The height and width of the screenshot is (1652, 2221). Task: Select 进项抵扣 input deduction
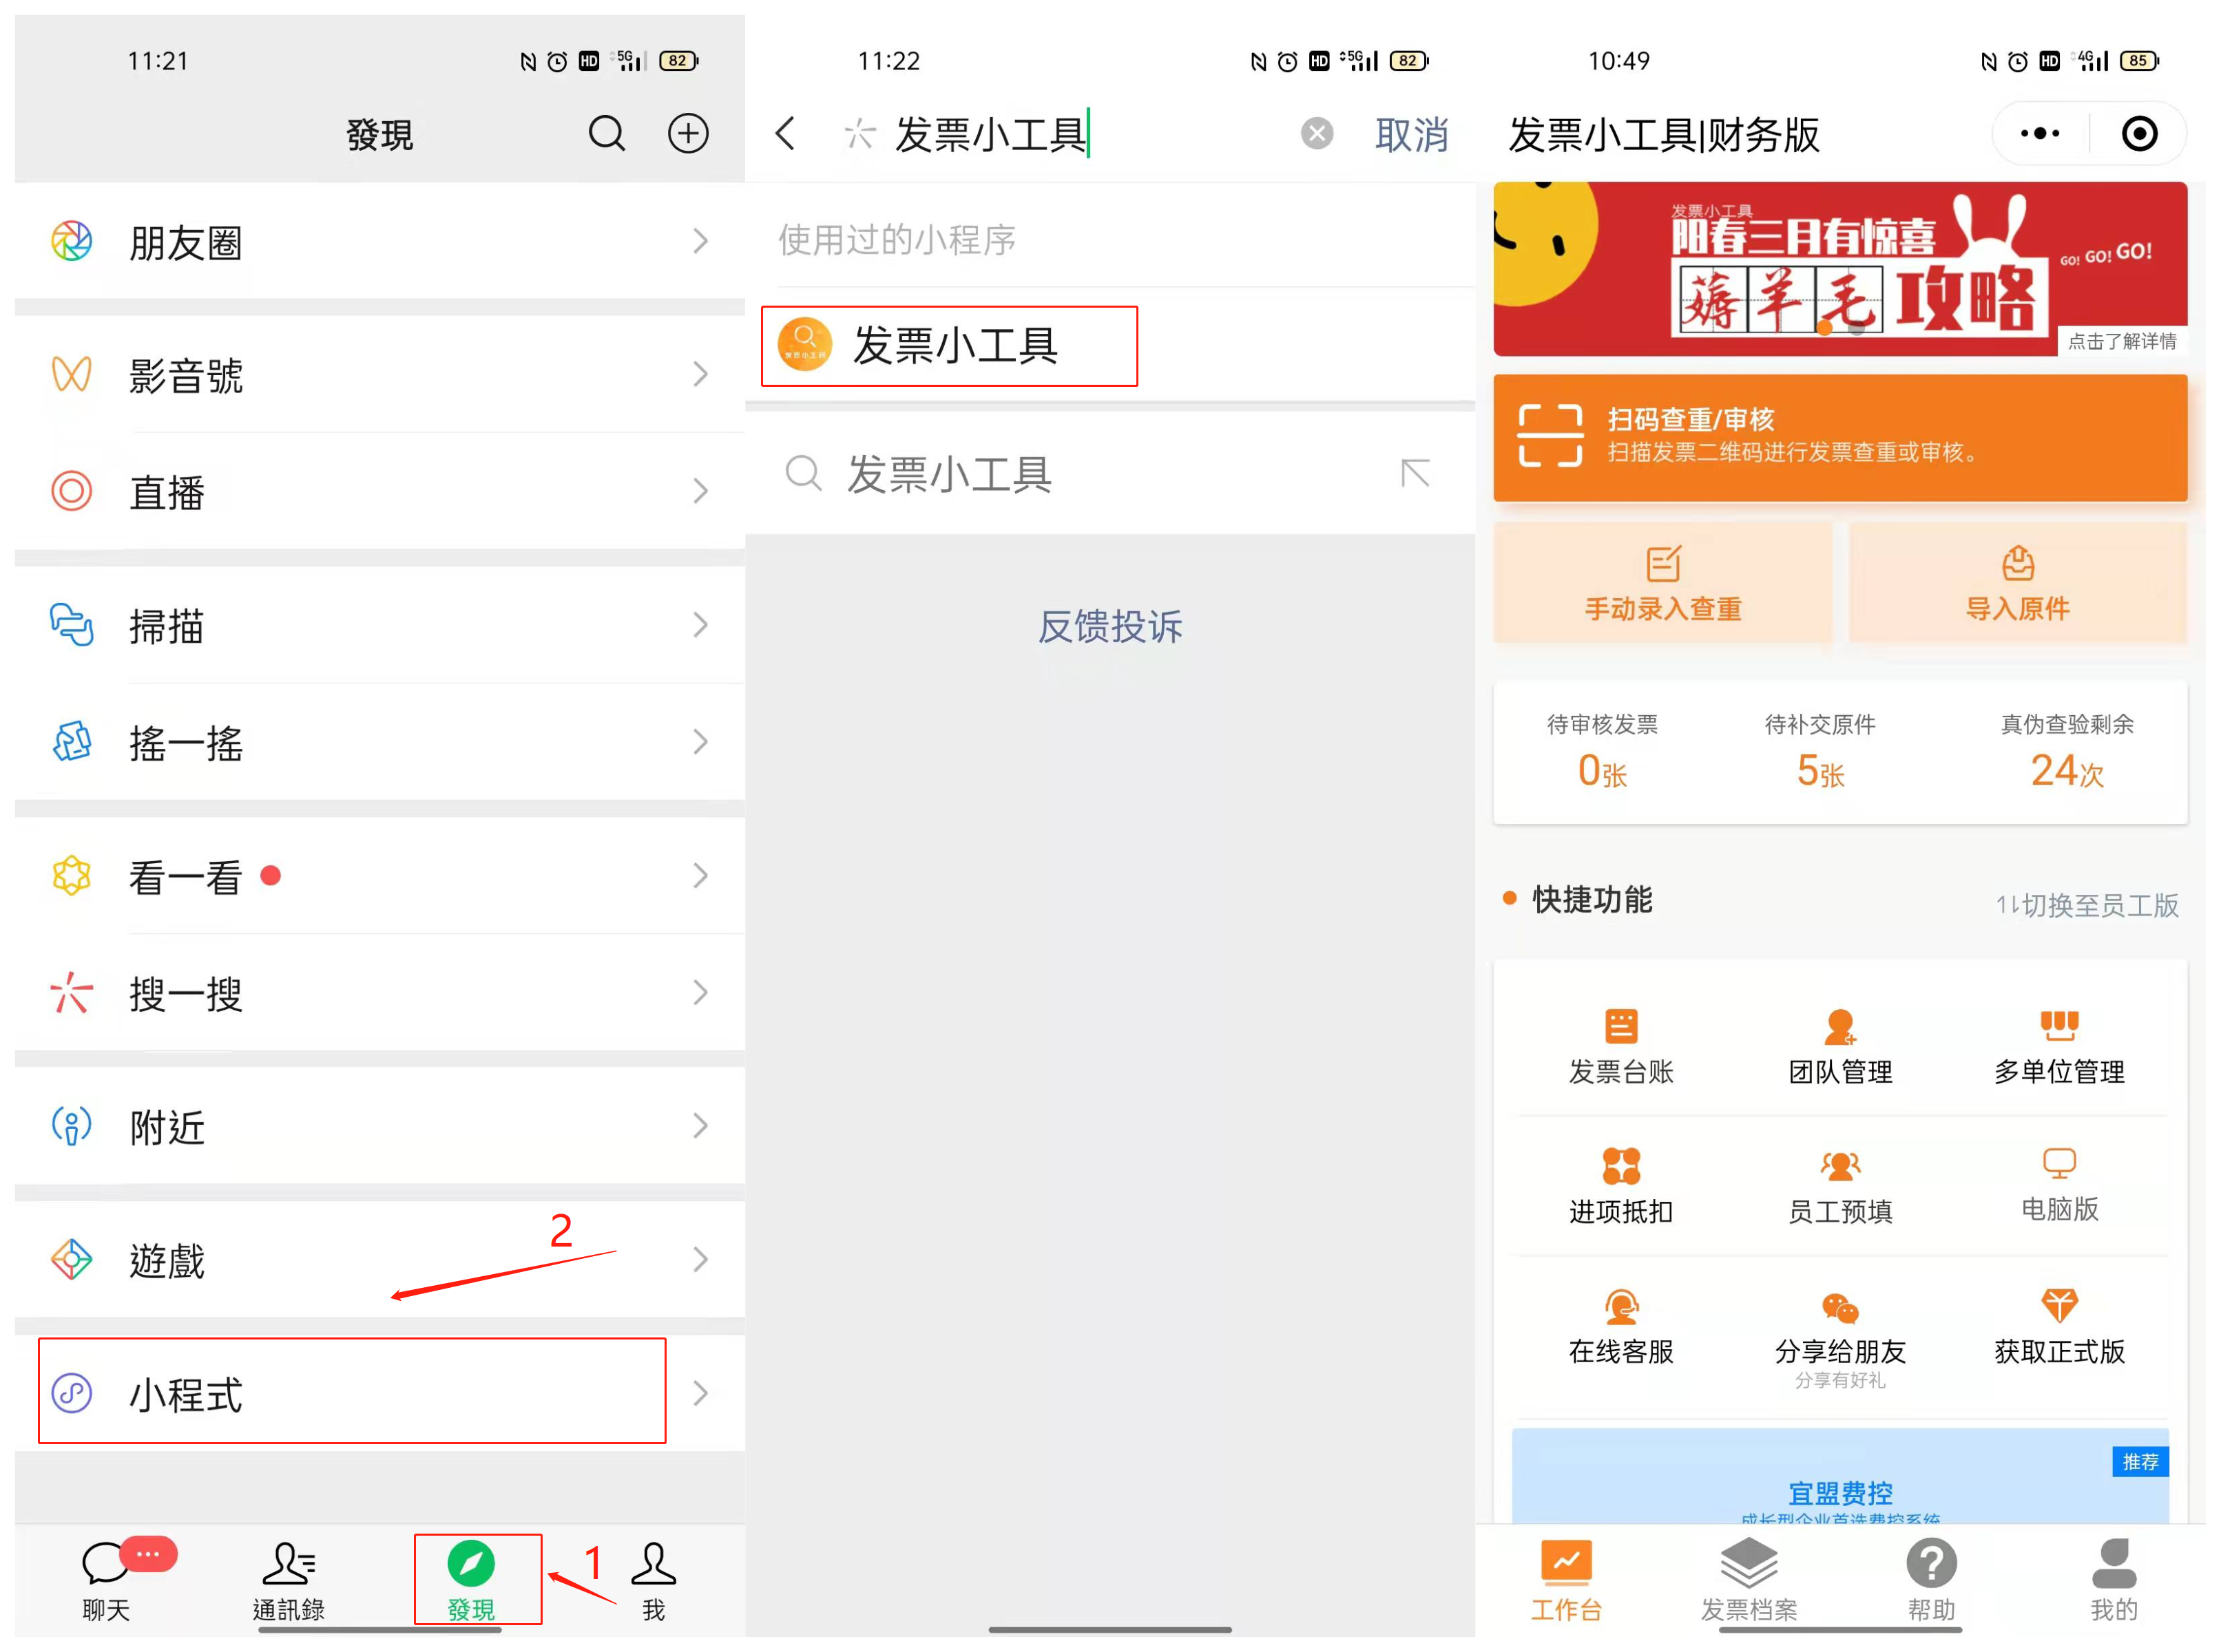(1620, 1183)
